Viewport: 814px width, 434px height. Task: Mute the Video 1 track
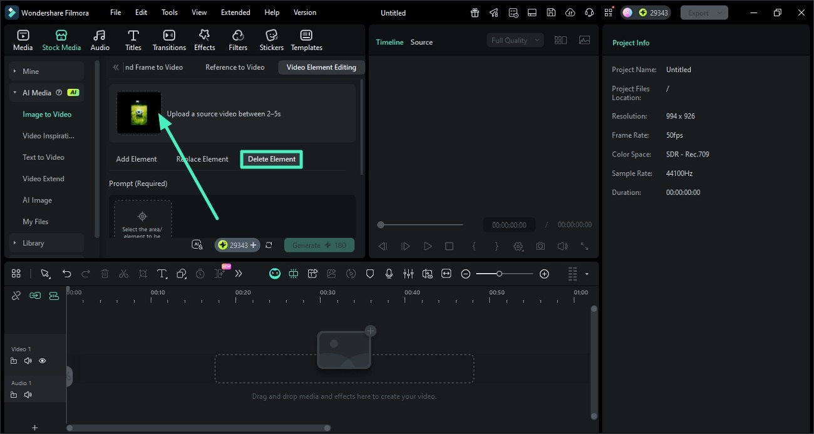(28, 361)
